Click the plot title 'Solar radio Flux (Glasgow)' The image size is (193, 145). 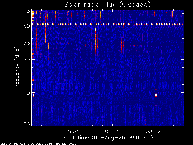point(107,5)
